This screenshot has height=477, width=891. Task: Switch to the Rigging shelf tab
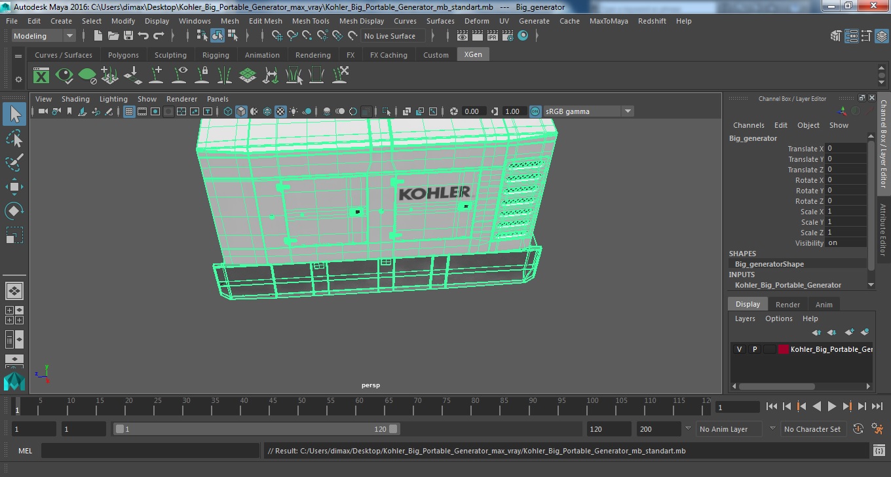point(216,55)
